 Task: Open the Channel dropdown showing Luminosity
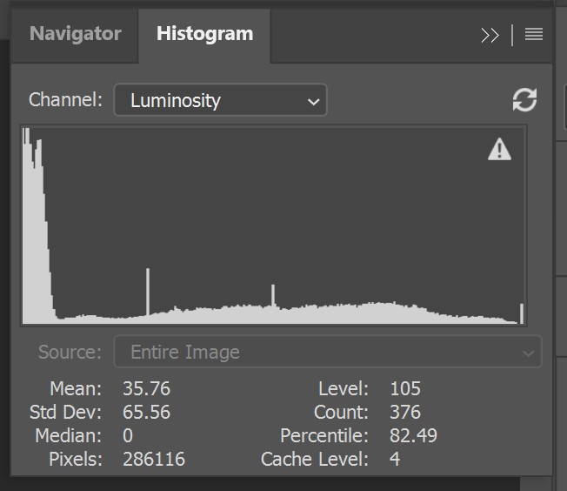220,100
